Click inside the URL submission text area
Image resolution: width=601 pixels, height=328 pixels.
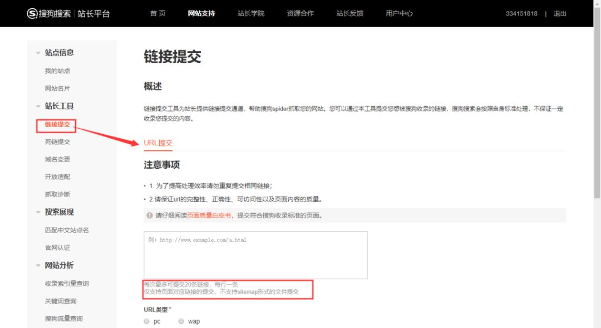(255, 255)
